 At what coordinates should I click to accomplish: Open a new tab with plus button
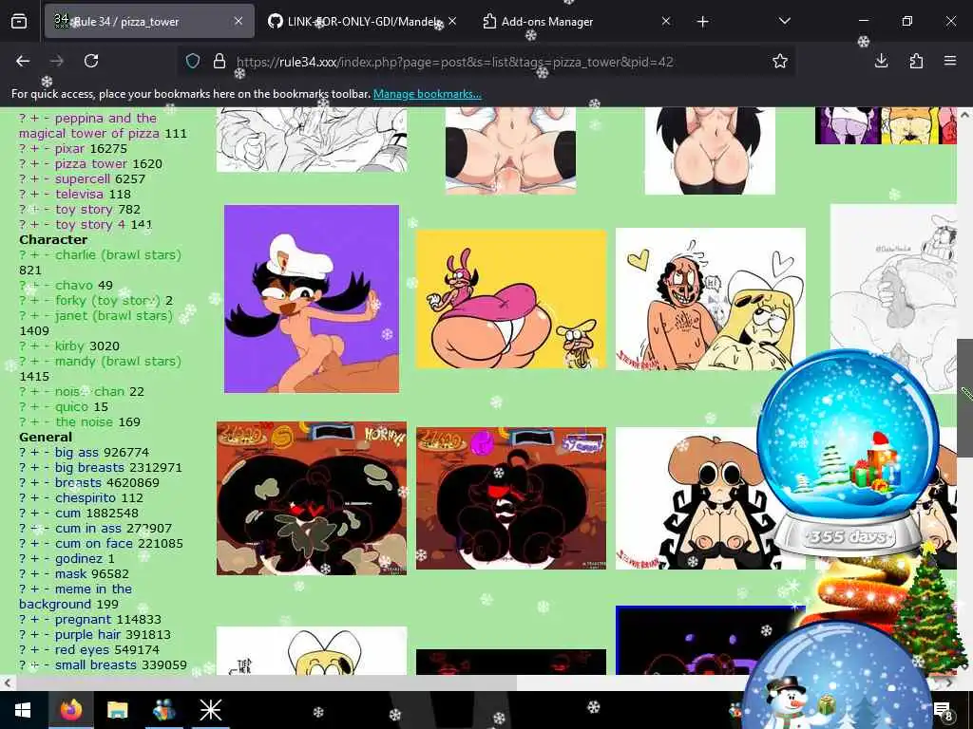coord(702,22)
